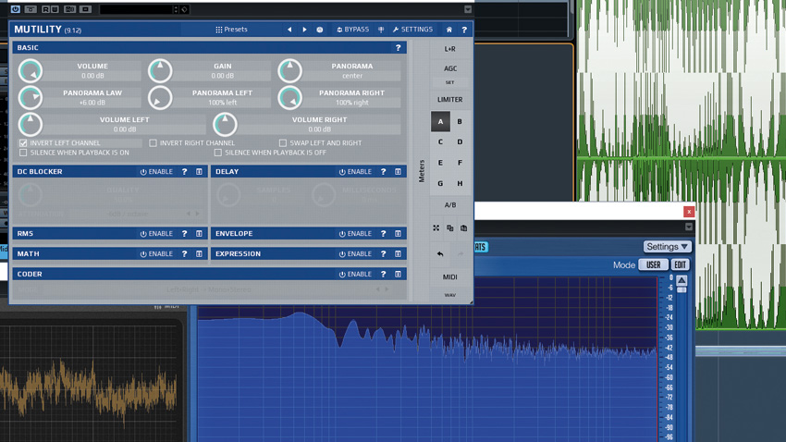
Task: Click the host preset field stepper arrows
Action: [176, 9]
